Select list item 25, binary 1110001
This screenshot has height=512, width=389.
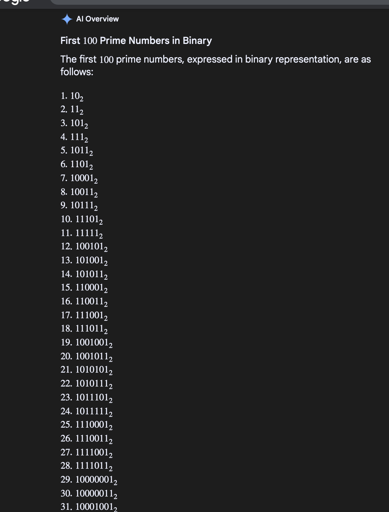87,425
